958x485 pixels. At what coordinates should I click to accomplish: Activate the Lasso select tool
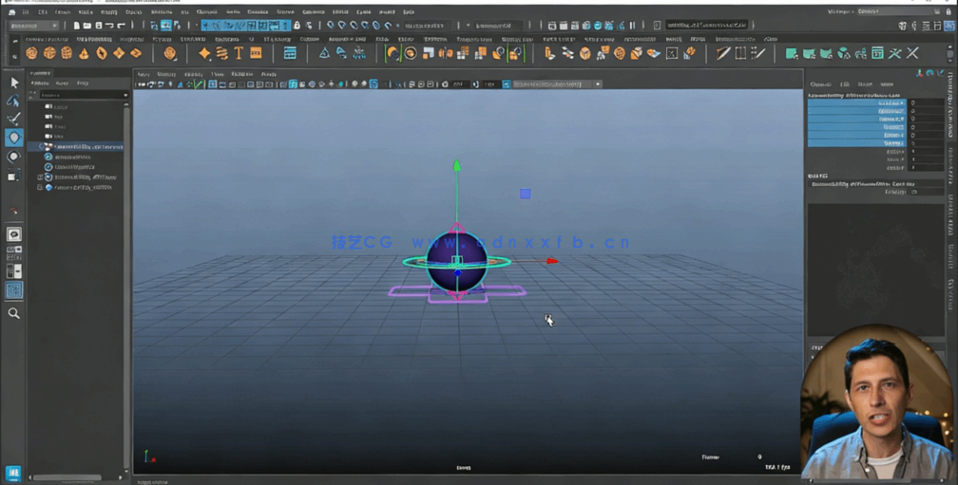coord(13,101)
